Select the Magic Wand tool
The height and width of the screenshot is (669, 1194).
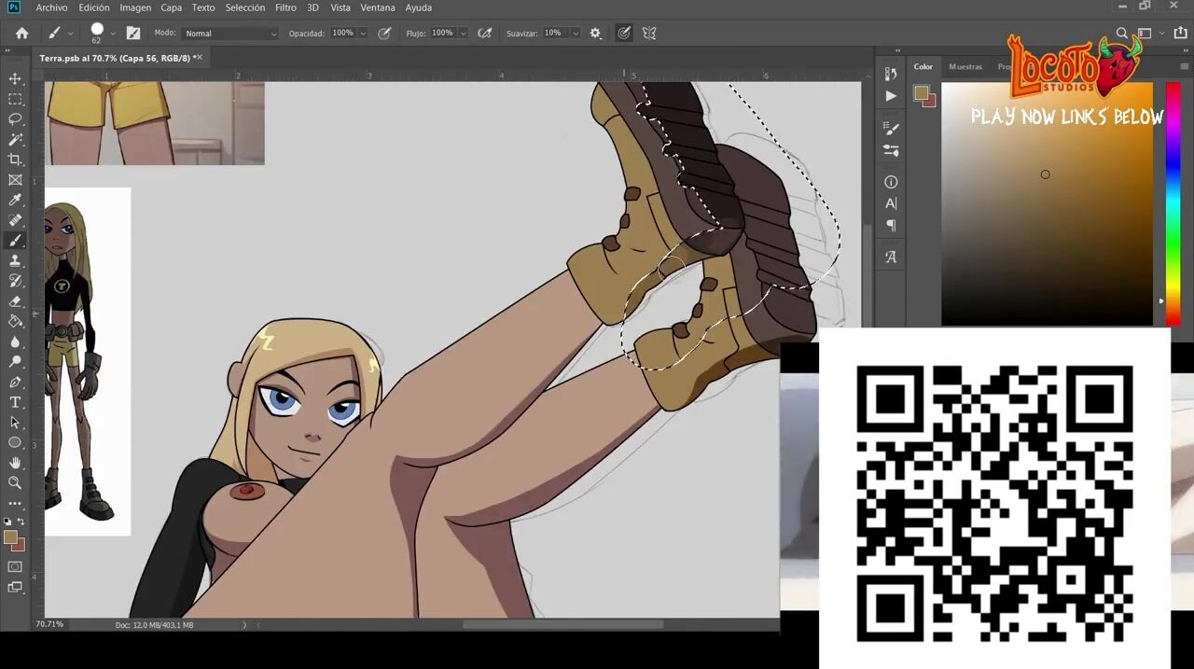(x=15, y=140)
